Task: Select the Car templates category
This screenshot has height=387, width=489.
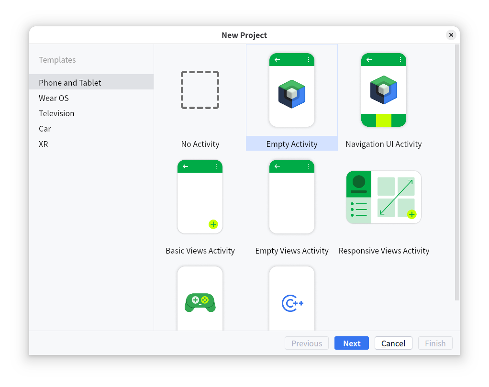Action: [45, 129]
